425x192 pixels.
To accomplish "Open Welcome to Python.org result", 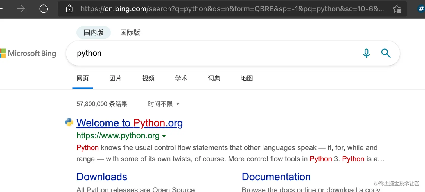I will coord(130,123).
